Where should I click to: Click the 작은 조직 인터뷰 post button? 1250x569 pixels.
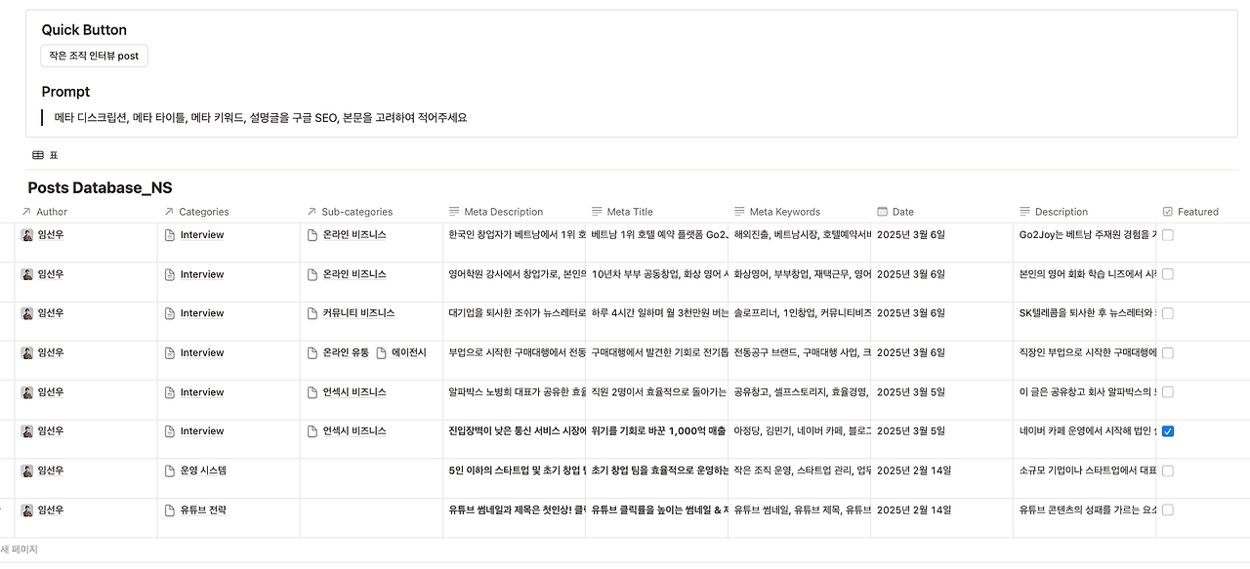point(93,56)
